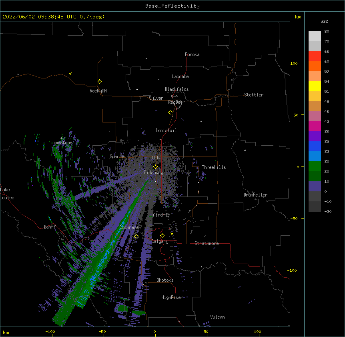Click the white plus marker north of Drumheller
Screen dimensions: 345x337
click(x=245, y=150)
